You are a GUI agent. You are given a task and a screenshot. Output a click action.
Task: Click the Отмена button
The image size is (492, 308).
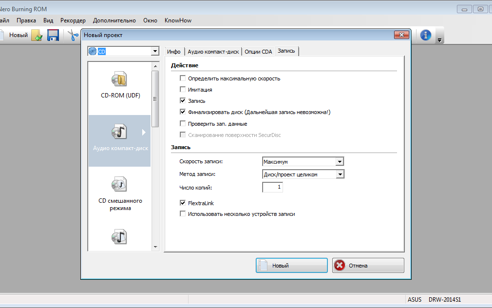point(368,265)
